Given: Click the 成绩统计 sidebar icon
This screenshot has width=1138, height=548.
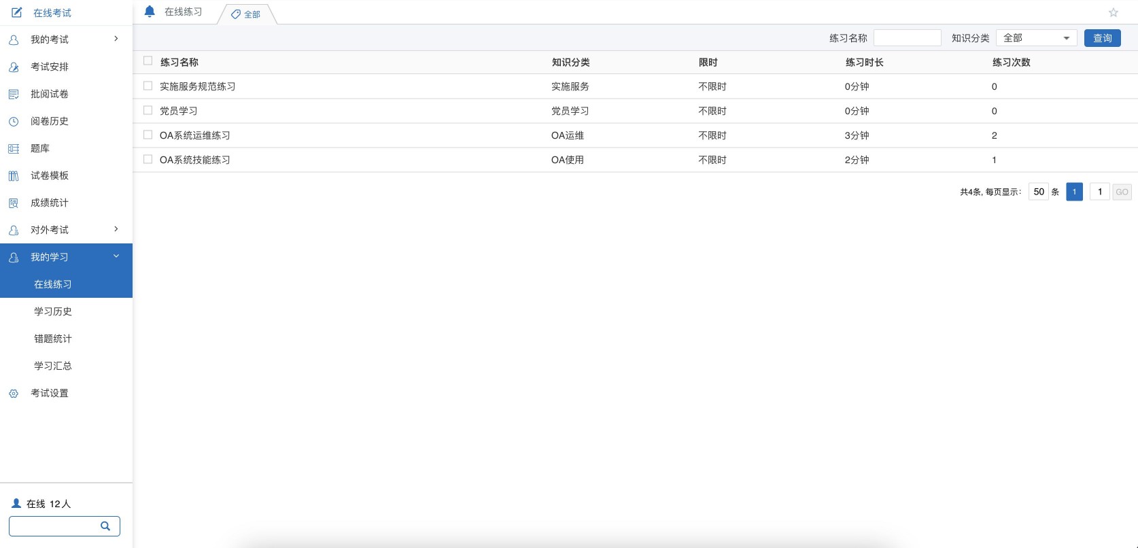Looking at the screenshot, I should click(14, 203).
